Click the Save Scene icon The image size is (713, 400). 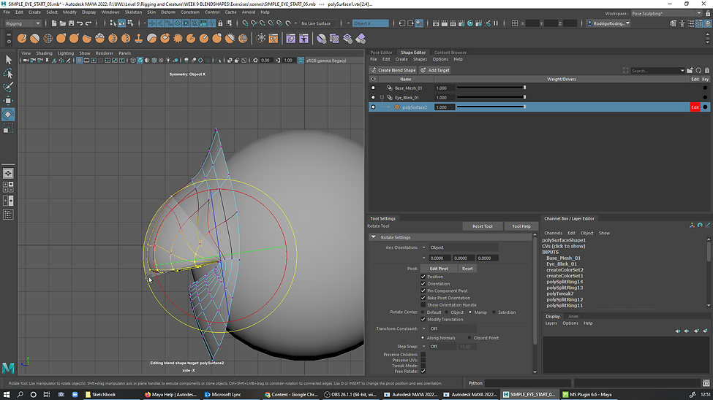tap(71, 23)
